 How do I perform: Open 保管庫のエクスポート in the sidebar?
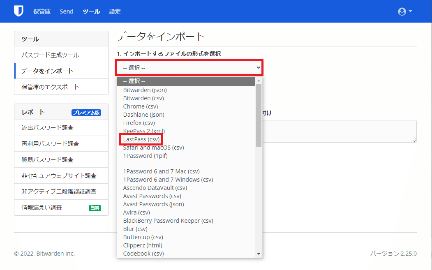pos(61,87)
